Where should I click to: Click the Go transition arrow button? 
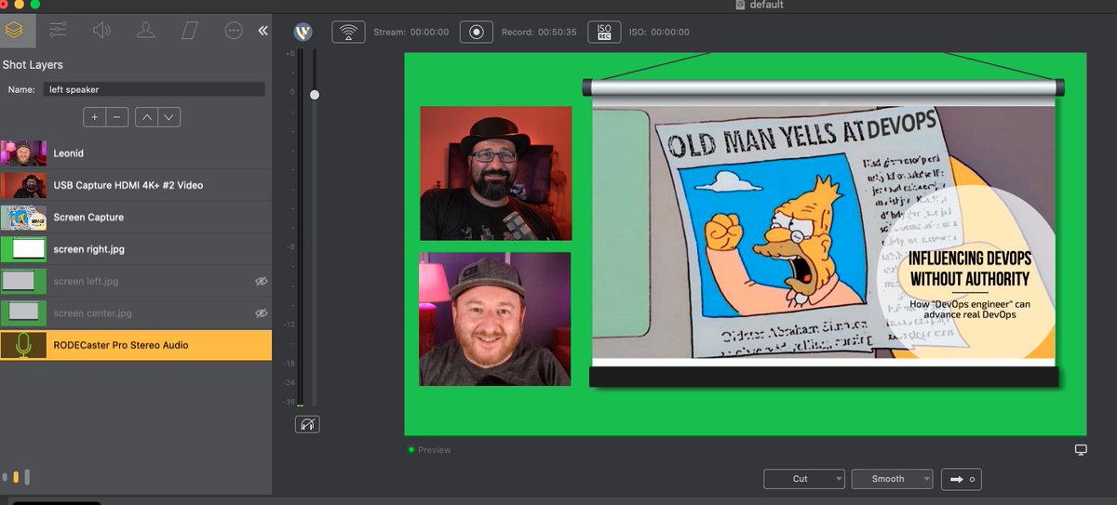tap(962, 479)
